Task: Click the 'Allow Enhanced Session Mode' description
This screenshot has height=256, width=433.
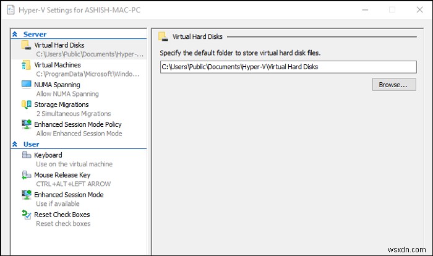Action: [x=79, y=134]
